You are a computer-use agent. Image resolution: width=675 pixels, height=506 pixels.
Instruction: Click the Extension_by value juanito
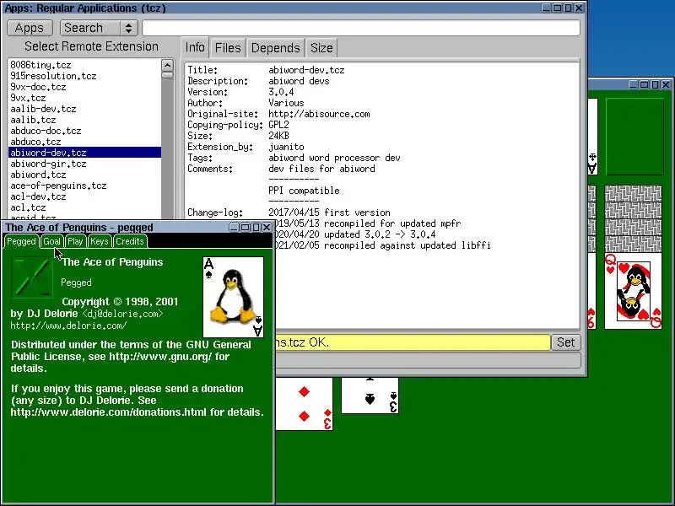point(286,147)
